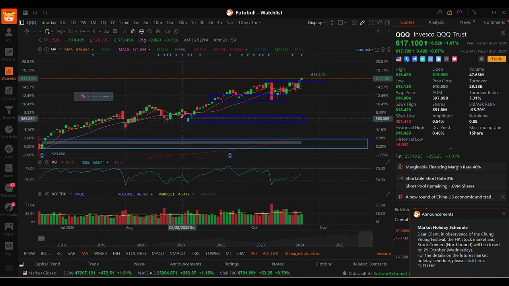This screenshot has height=286, width=509.
Task: Disable the bottom VOLTDX indicator toggle
Action: [x=270, y=253]
